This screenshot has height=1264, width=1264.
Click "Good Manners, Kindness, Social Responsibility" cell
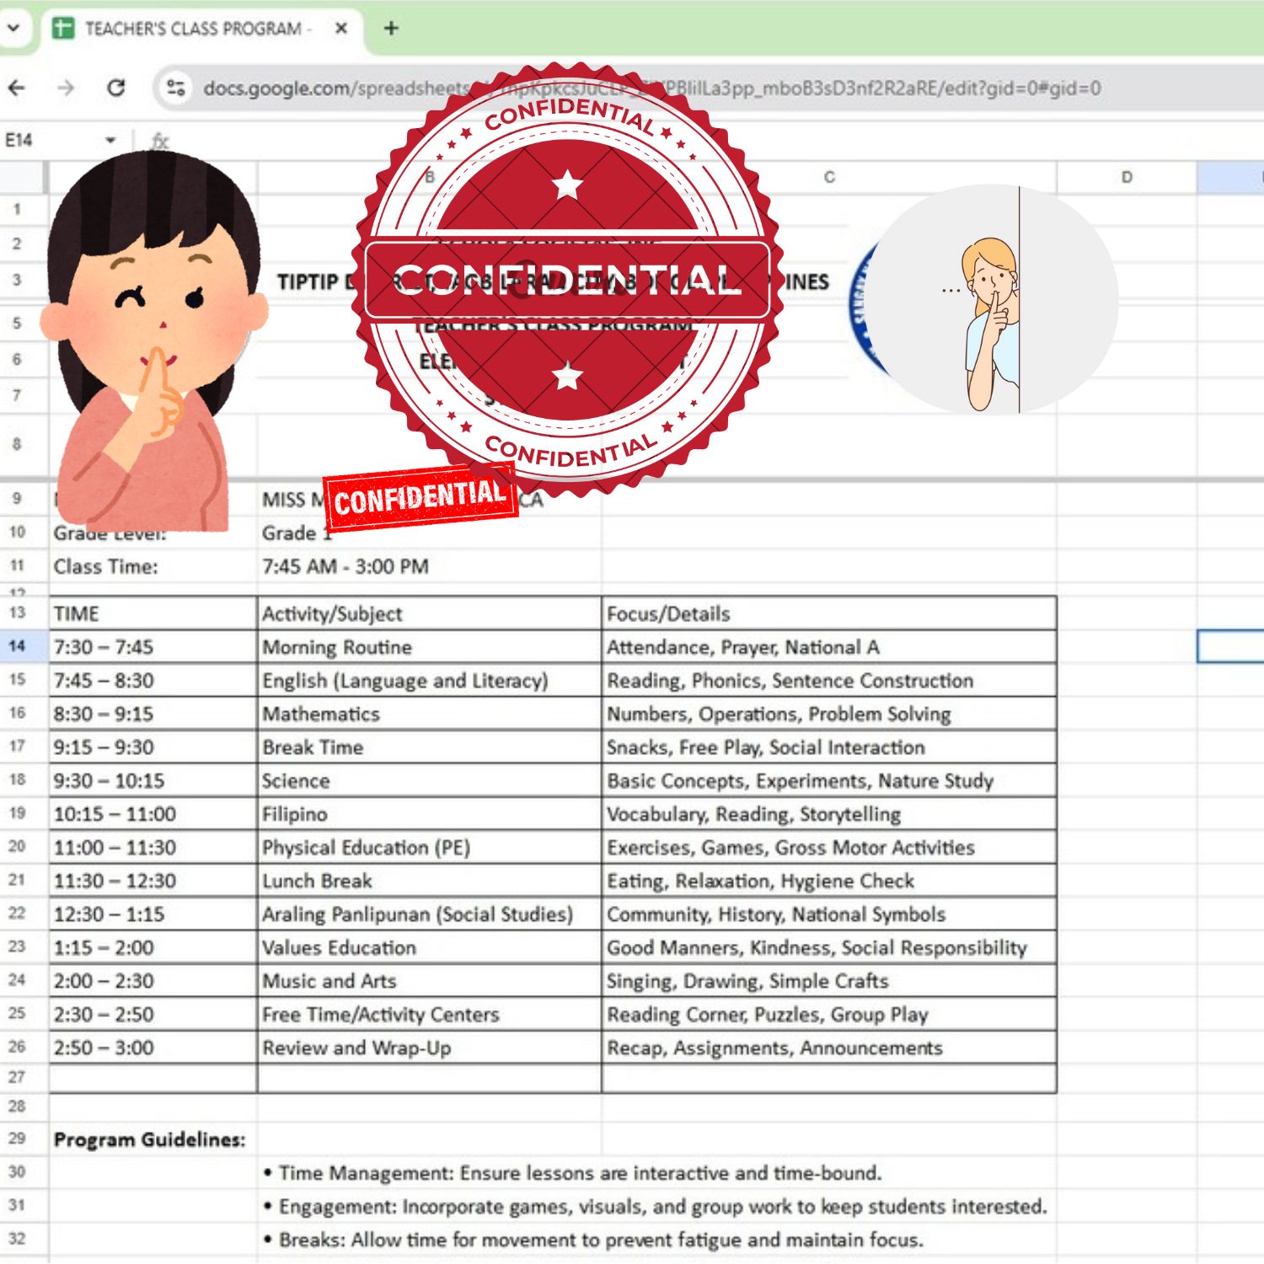[x=829, y=947]
